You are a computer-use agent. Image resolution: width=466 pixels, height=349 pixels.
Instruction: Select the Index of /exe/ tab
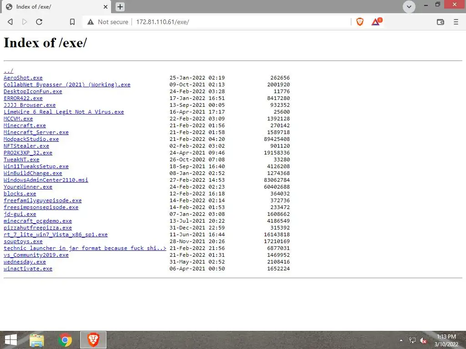click(56, 7)
